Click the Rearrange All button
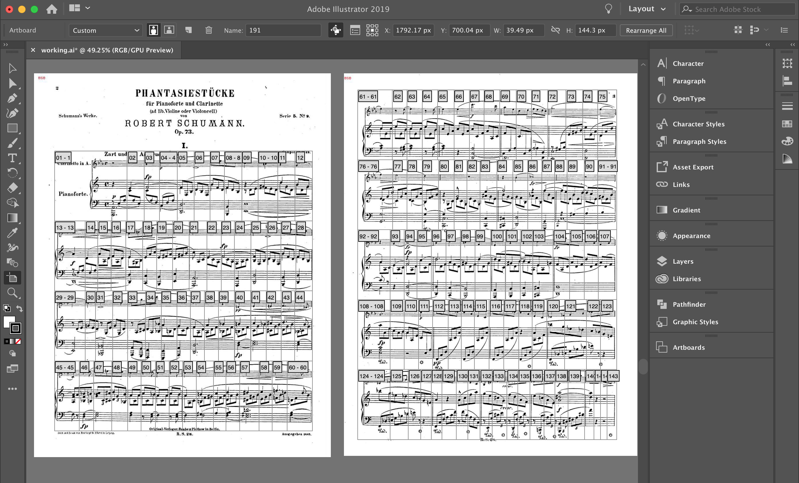799x483 pixels. click(646, 30)
